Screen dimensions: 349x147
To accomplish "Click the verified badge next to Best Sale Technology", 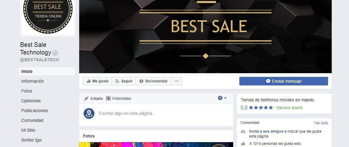I will 55,53.
